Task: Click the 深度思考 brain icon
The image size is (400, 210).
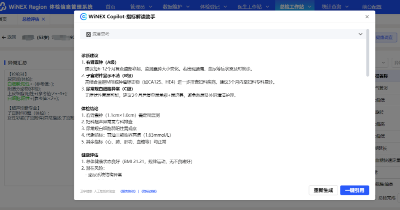Action: pos(88,34)
